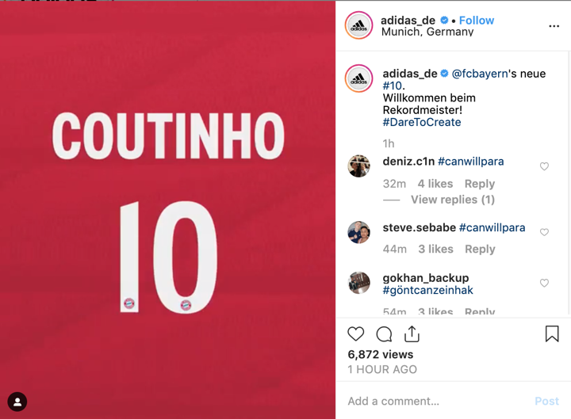The image size is (571, 419).
Task: Reply to deniz.c1n's comment
Action: [x=480, y=184]
